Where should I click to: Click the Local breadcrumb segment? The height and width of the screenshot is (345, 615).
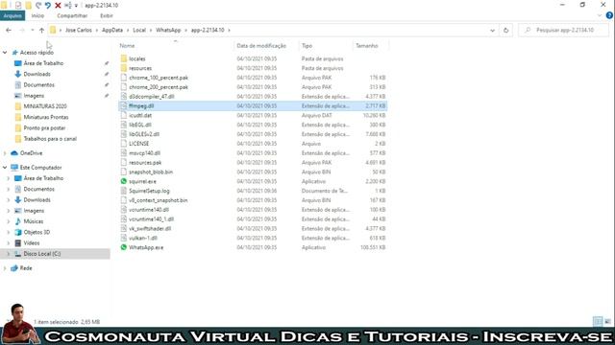139,30
